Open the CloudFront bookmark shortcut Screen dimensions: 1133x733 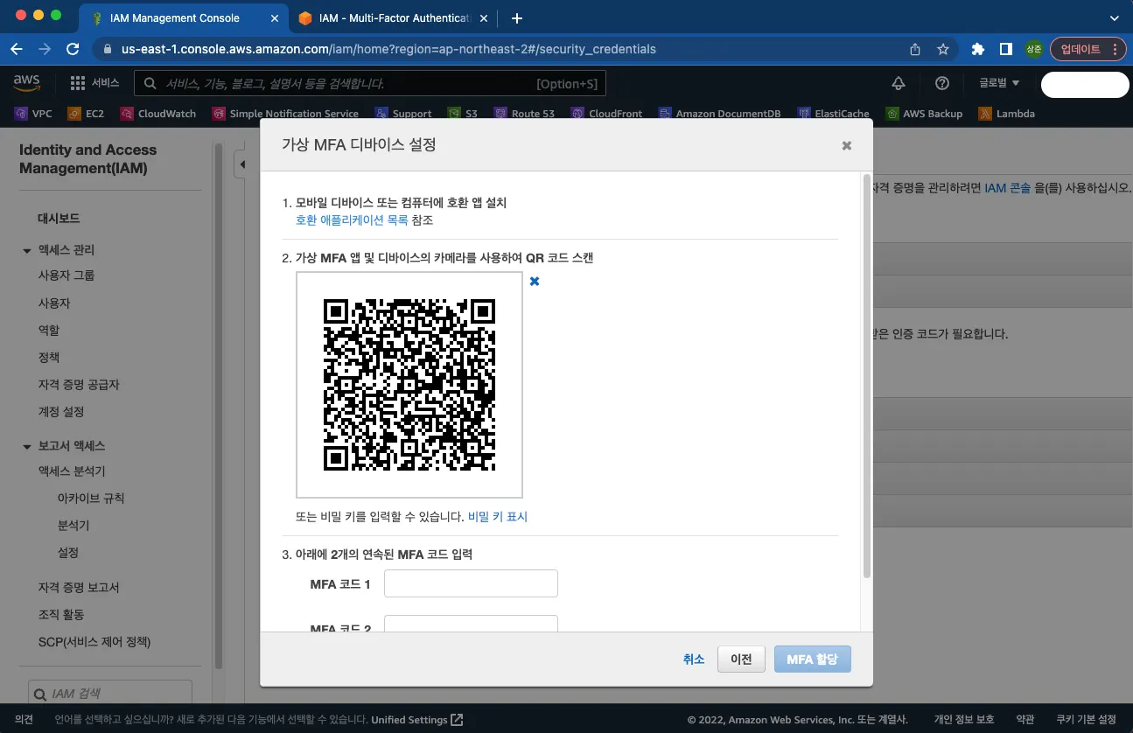[606, 114]
